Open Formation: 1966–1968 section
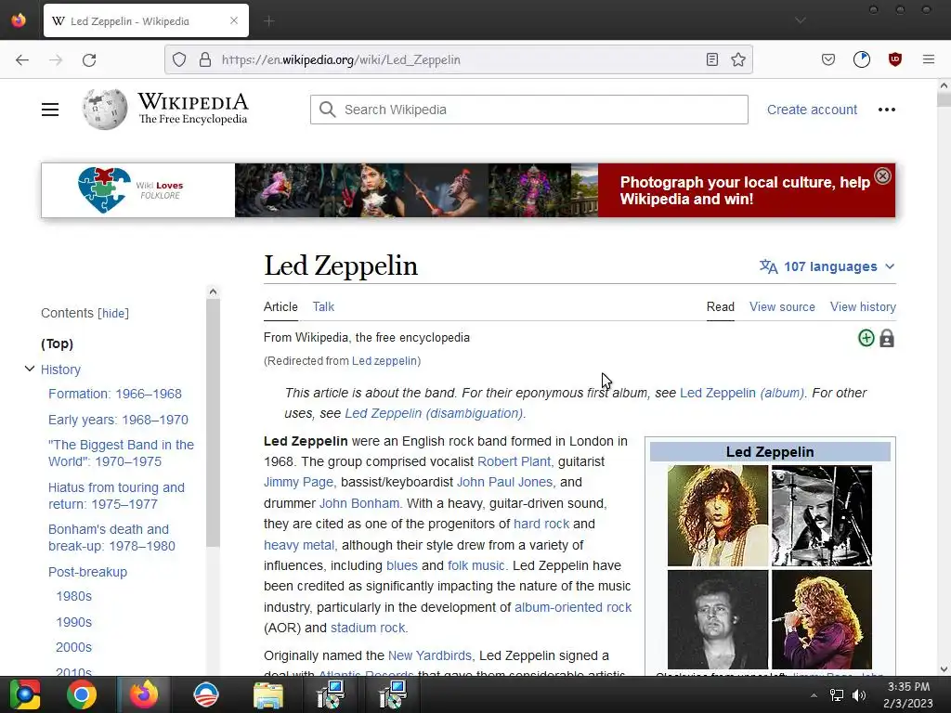Viewport: 951px width, 713px height. tap(114, 394)
